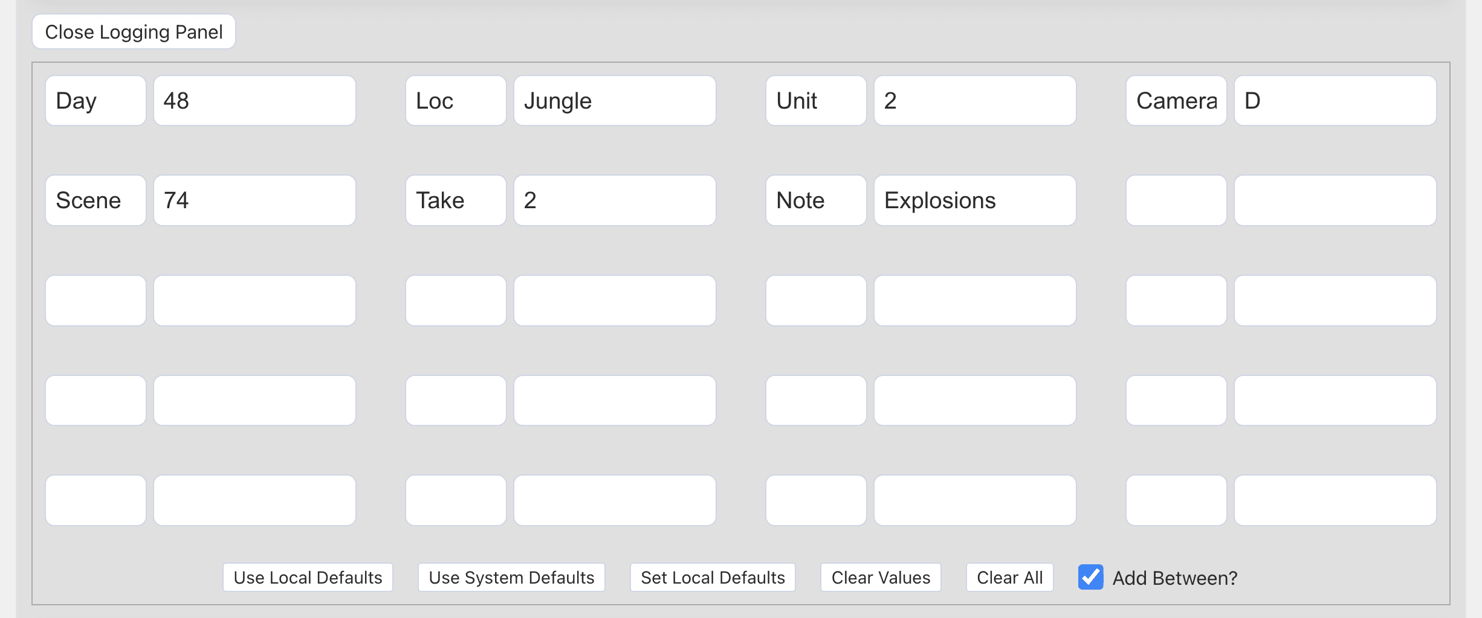Viewport: 1482px width, 618px height.
Task: Click the Close Logging Panel button
Action: point(133,31)
